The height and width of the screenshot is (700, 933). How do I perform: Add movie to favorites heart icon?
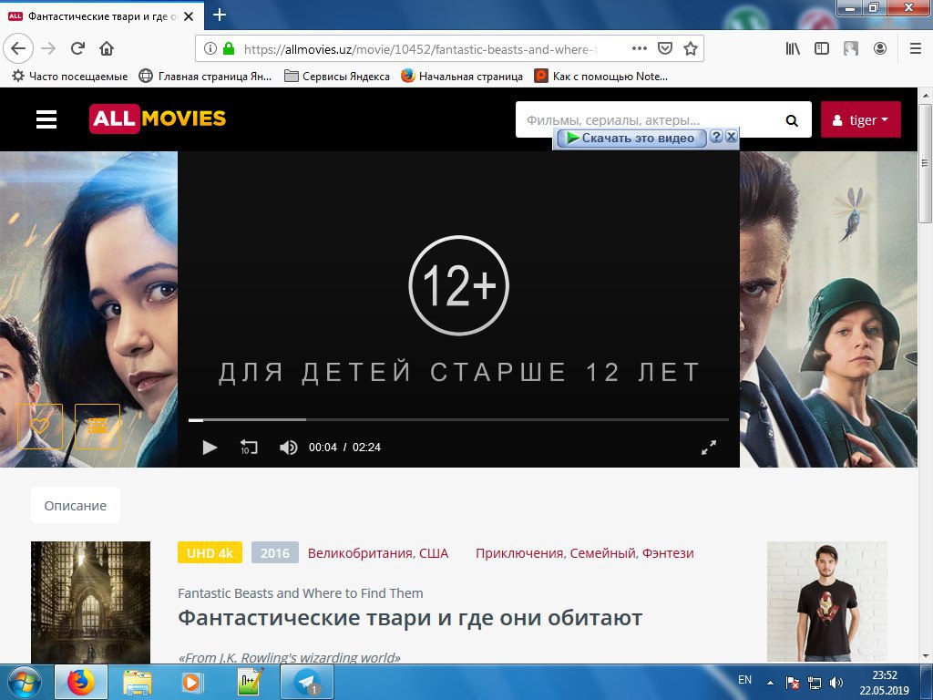pyautogui.click(x=40, y=427)
